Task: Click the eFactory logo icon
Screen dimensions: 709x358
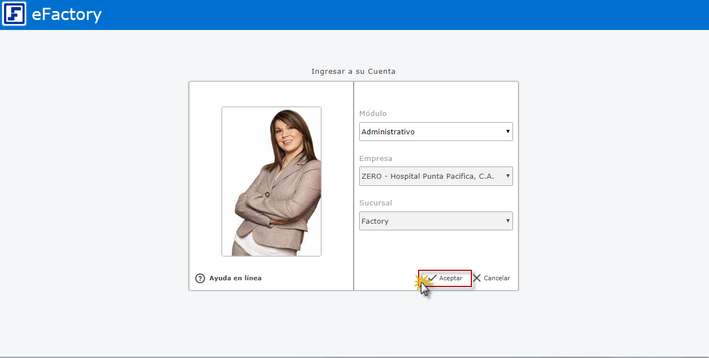Action: (x=14, y=14)
